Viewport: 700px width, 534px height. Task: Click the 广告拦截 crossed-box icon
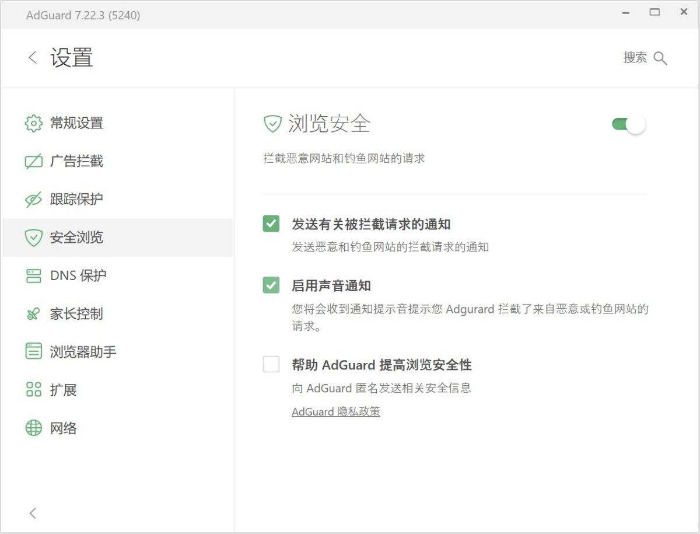pos(34,162)
